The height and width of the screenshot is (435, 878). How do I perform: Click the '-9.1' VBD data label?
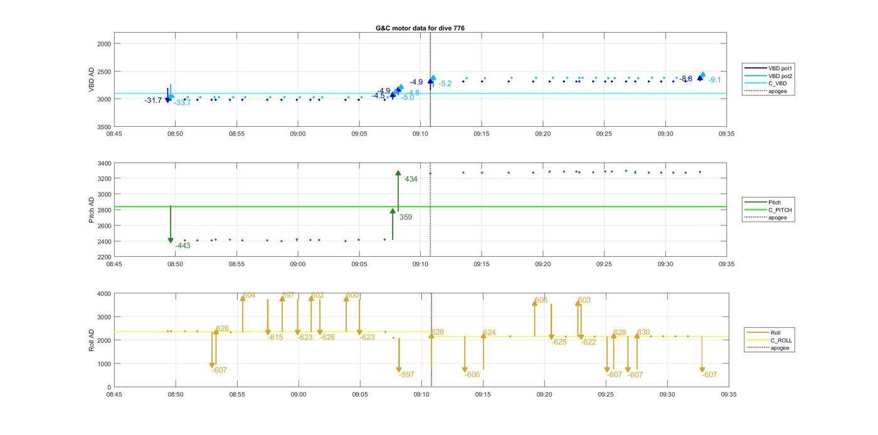[x=714, y=80]
